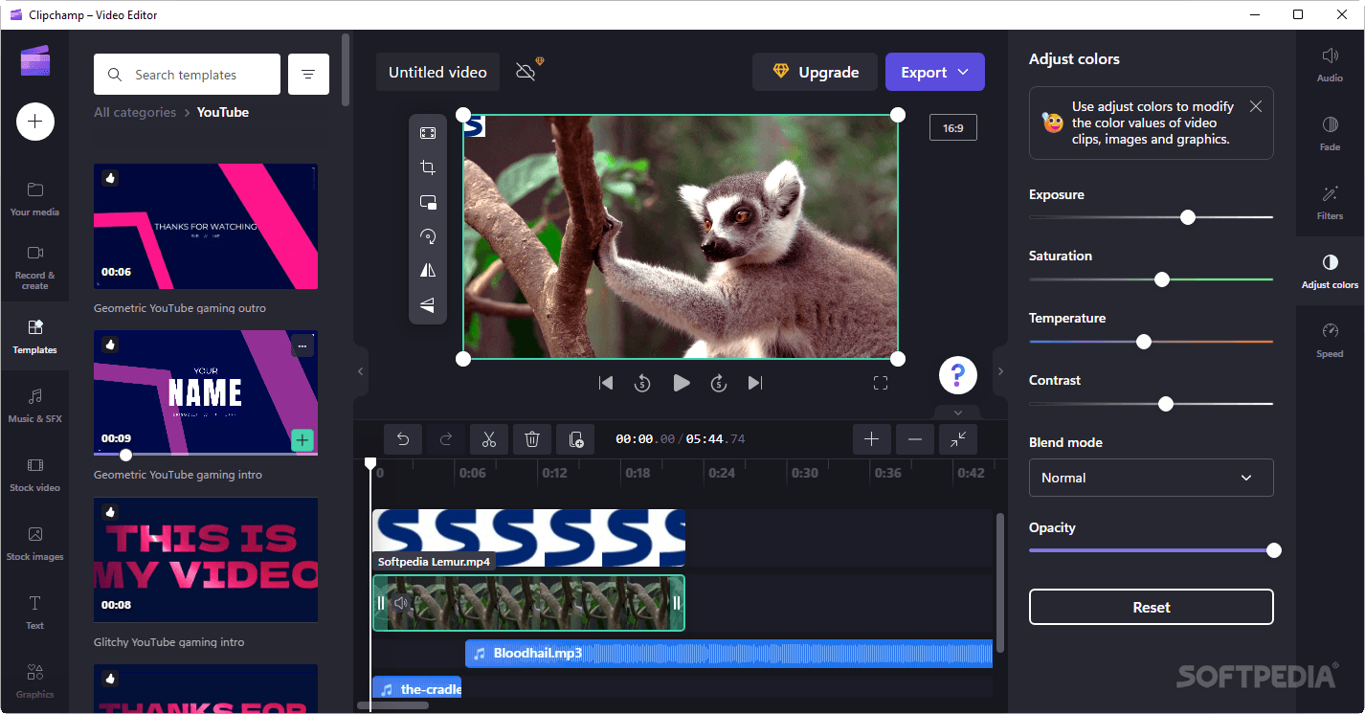This screenshot has height=714, width=1365.
Task: Go to All categories in the breadcrumb
Action: (134, 112)
